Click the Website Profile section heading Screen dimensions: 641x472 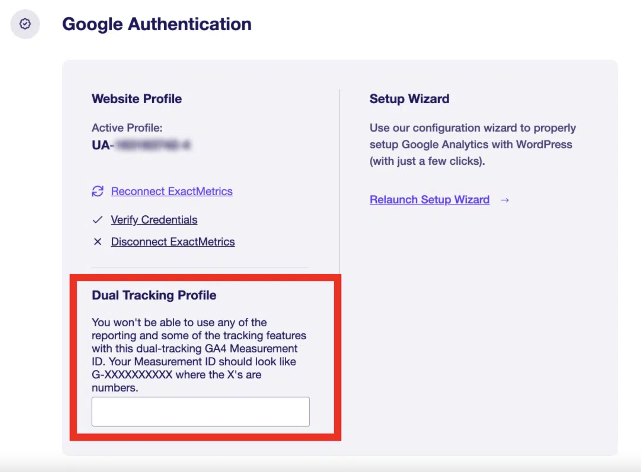tap(137, 99)
